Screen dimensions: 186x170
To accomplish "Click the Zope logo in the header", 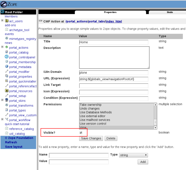I will click(x=9, y=4).
